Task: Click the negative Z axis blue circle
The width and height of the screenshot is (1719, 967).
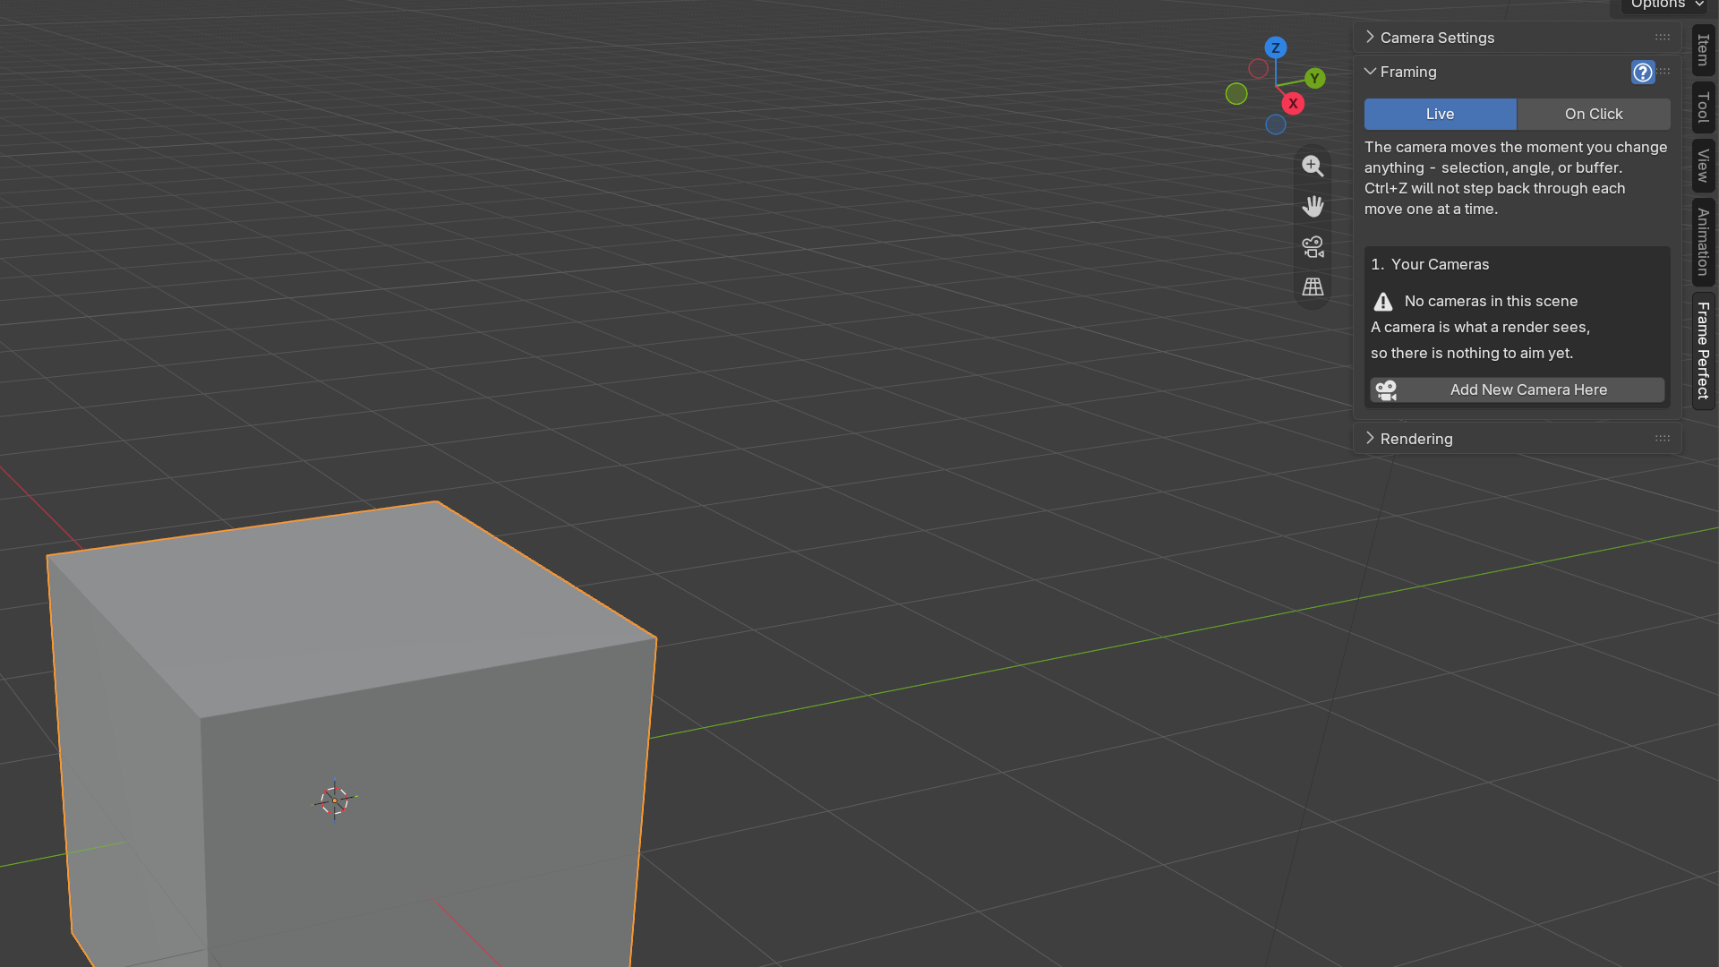Action: tap(1276, 124)
